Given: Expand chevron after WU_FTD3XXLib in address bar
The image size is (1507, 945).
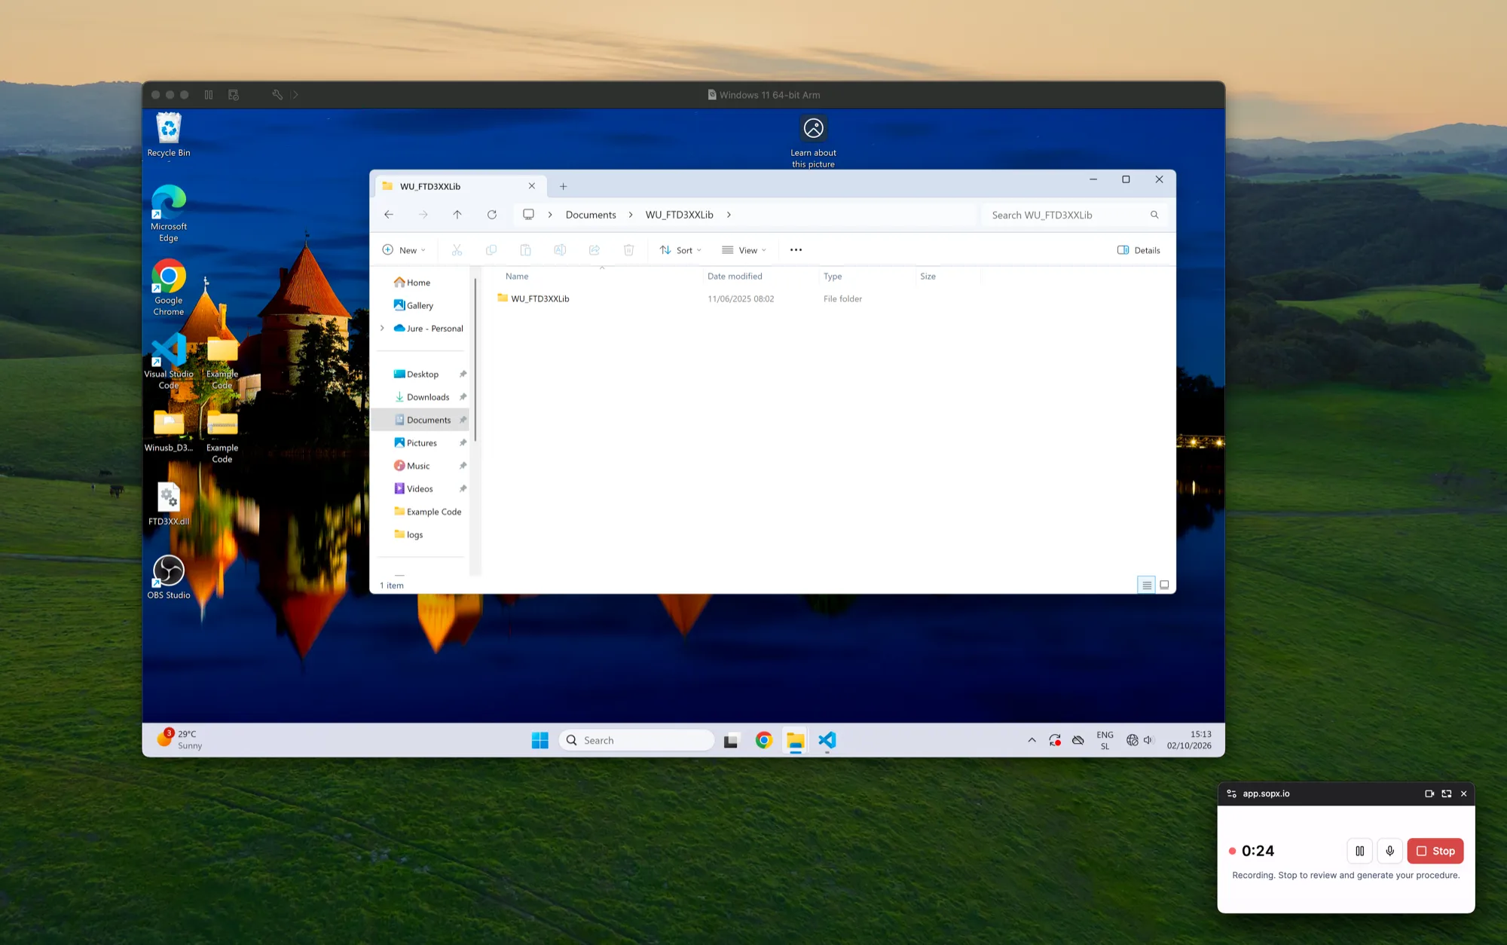Looking at the screenshot, I should coord(729,215).
